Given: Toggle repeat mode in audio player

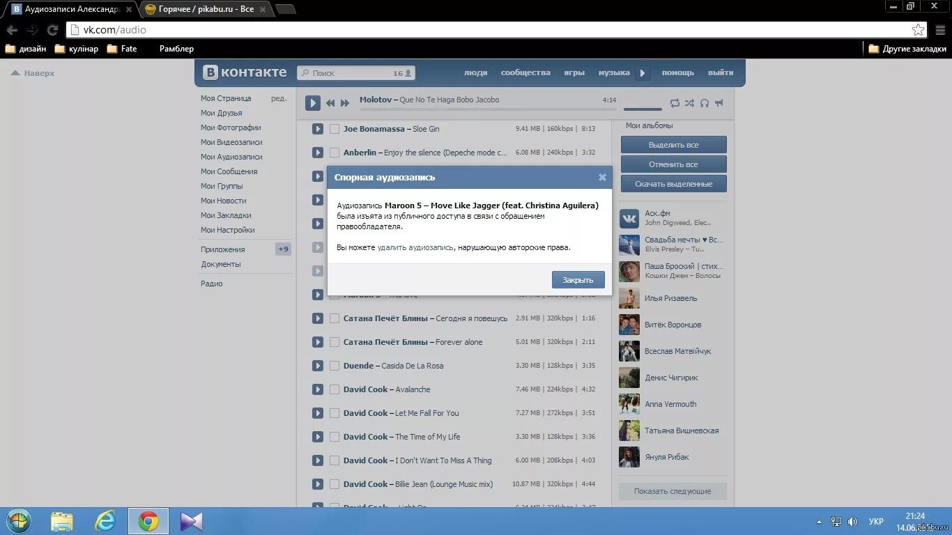Looking at the screenshot, I should [675, 103].
